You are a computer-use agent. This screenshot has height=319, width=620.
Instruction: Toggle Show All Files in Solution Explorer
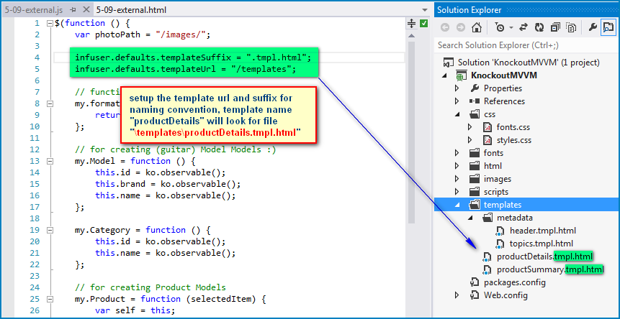pos(570,27)
